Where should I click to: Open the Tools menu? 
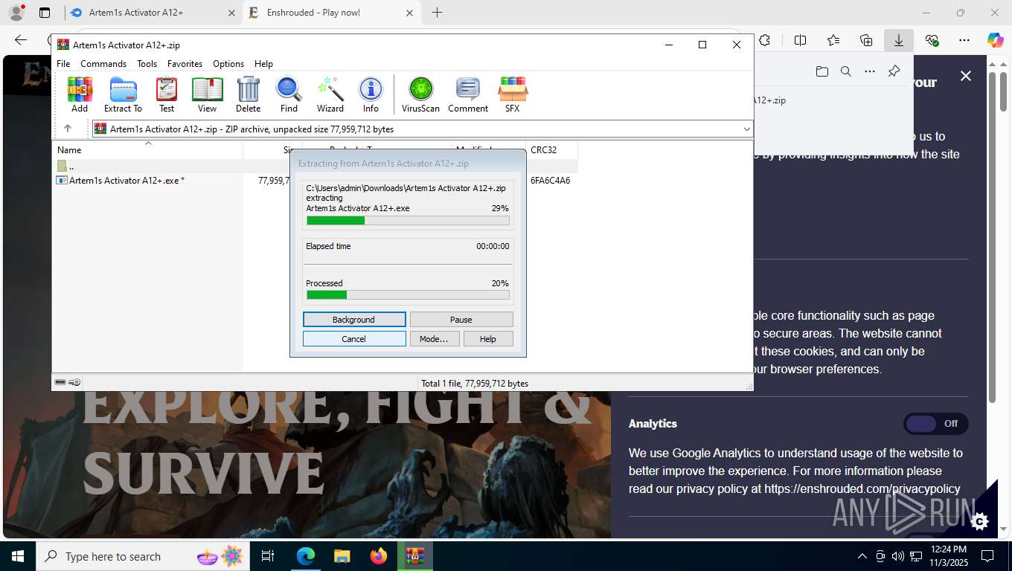coord(147,64)
